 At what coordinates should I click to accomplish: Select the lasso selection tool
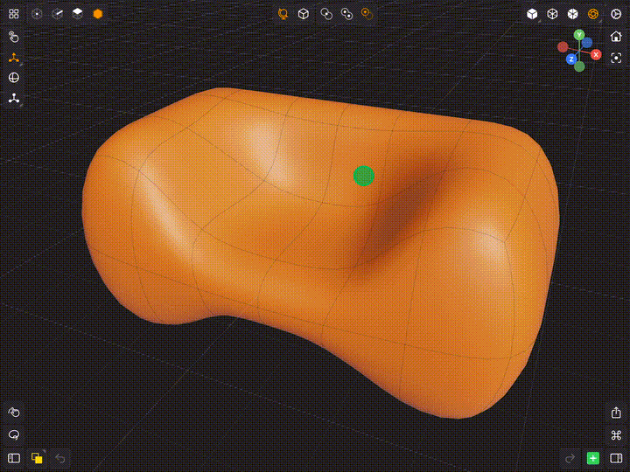pyautogui.click(x=14, y=434)
